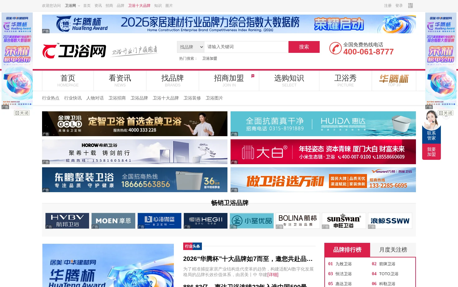This screenshot has width=458, height=287.
Task: Open 选购知识 SELECT main nav item
Action: coord(289,81)
